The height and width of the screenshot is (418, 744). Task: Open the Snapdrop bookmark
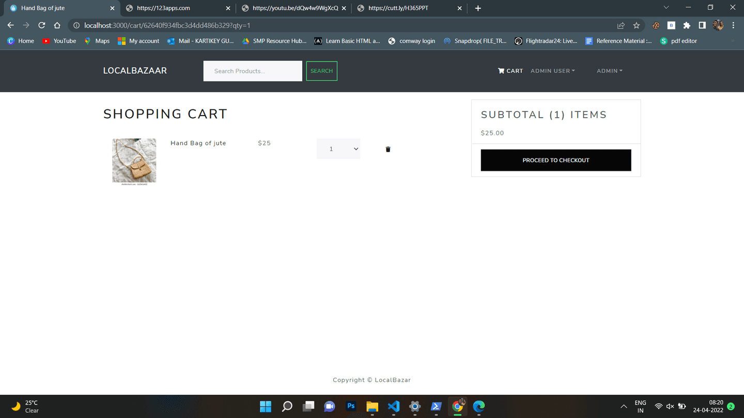475,41
